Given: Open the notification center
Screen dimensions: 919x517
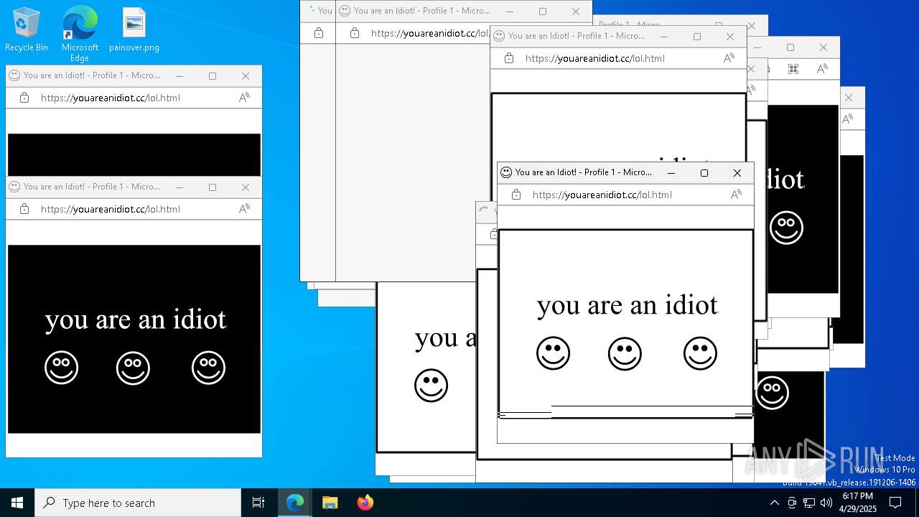Looking at the screenshot, I should click(x=895, y=503).
